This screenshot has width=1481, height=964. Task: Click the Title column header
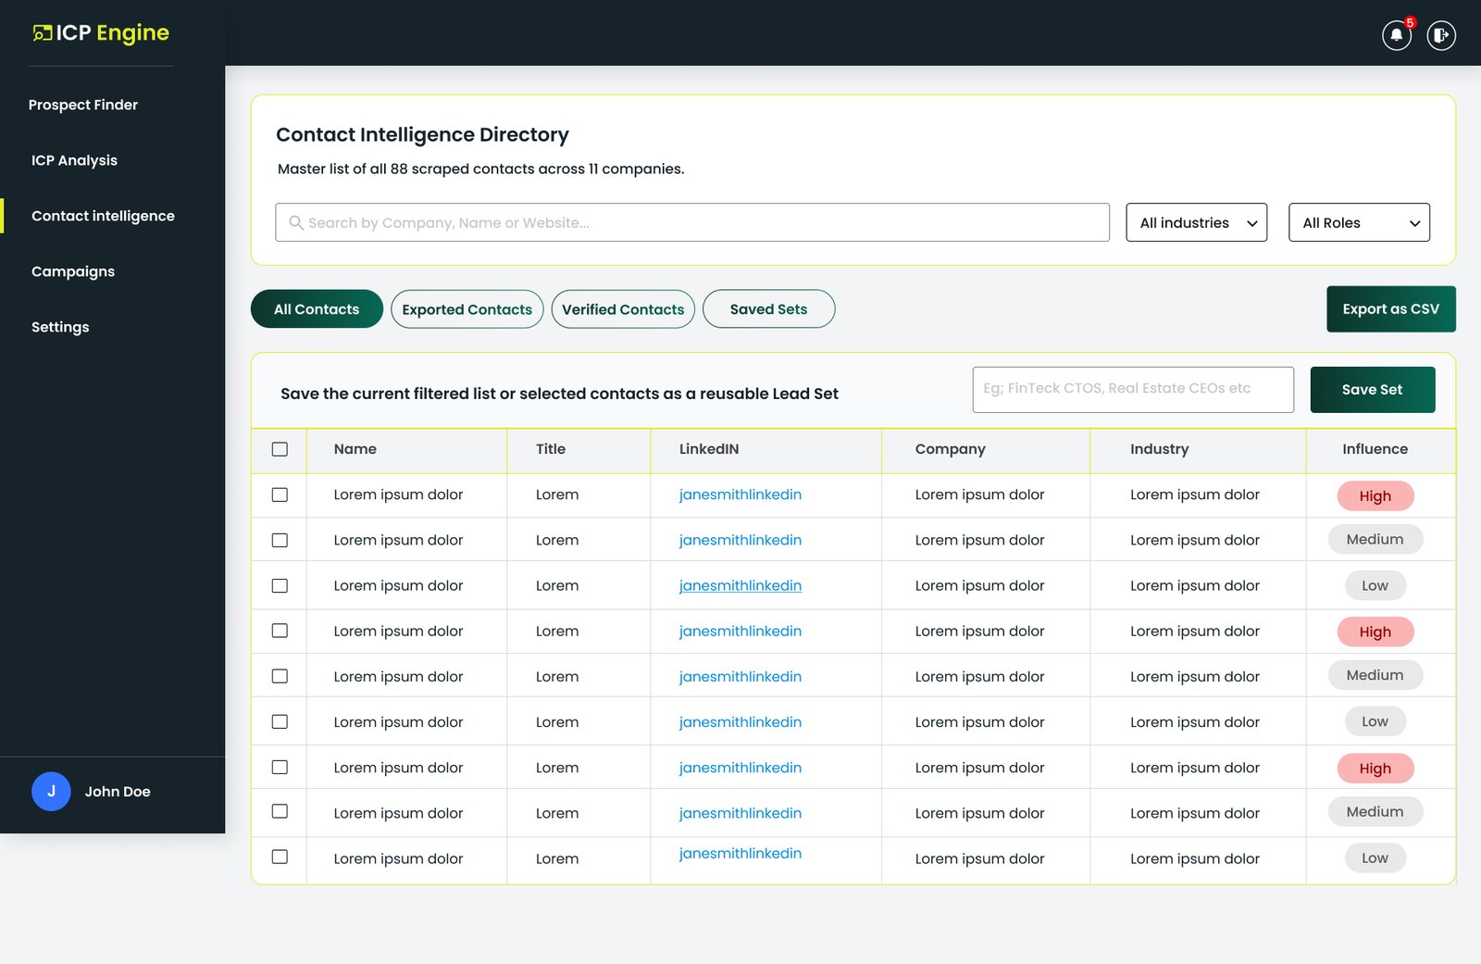(x=551, y=449)
